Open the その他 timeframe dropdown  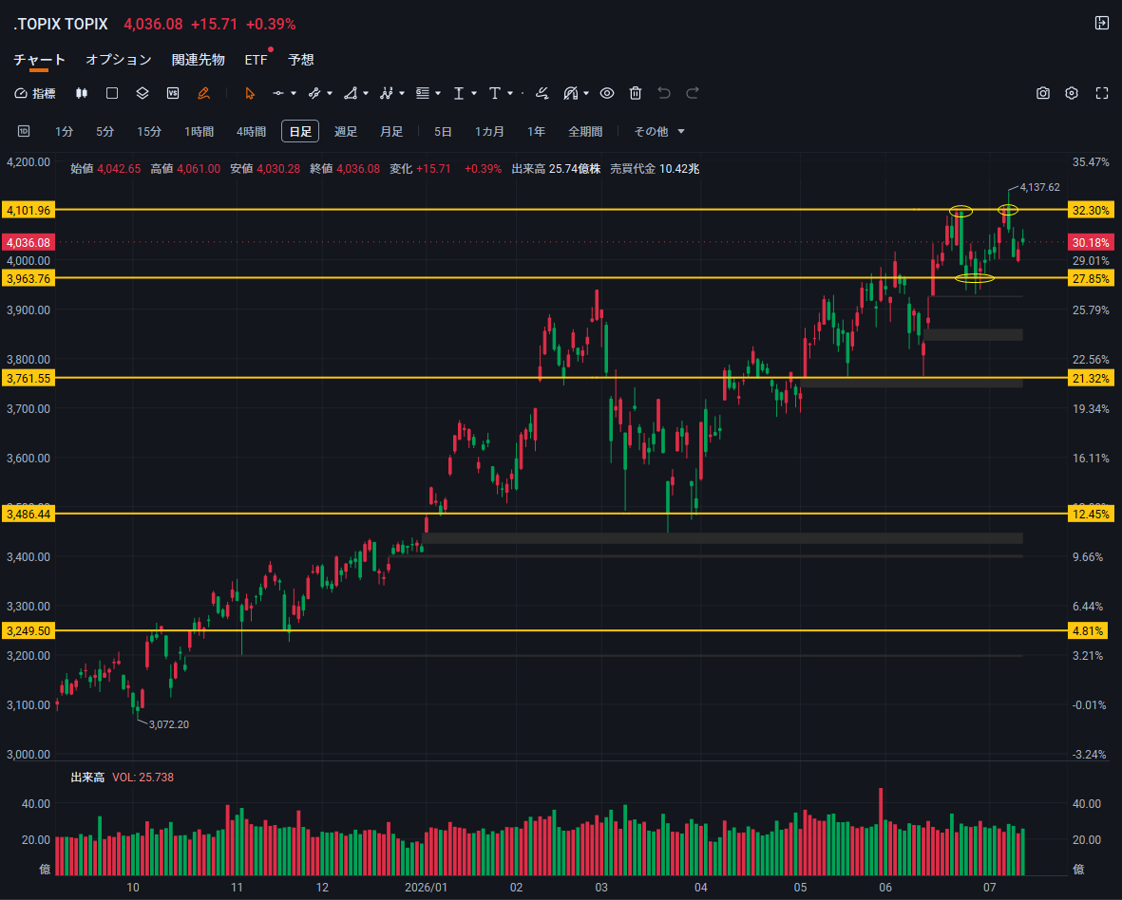click(x=659, y=132)
